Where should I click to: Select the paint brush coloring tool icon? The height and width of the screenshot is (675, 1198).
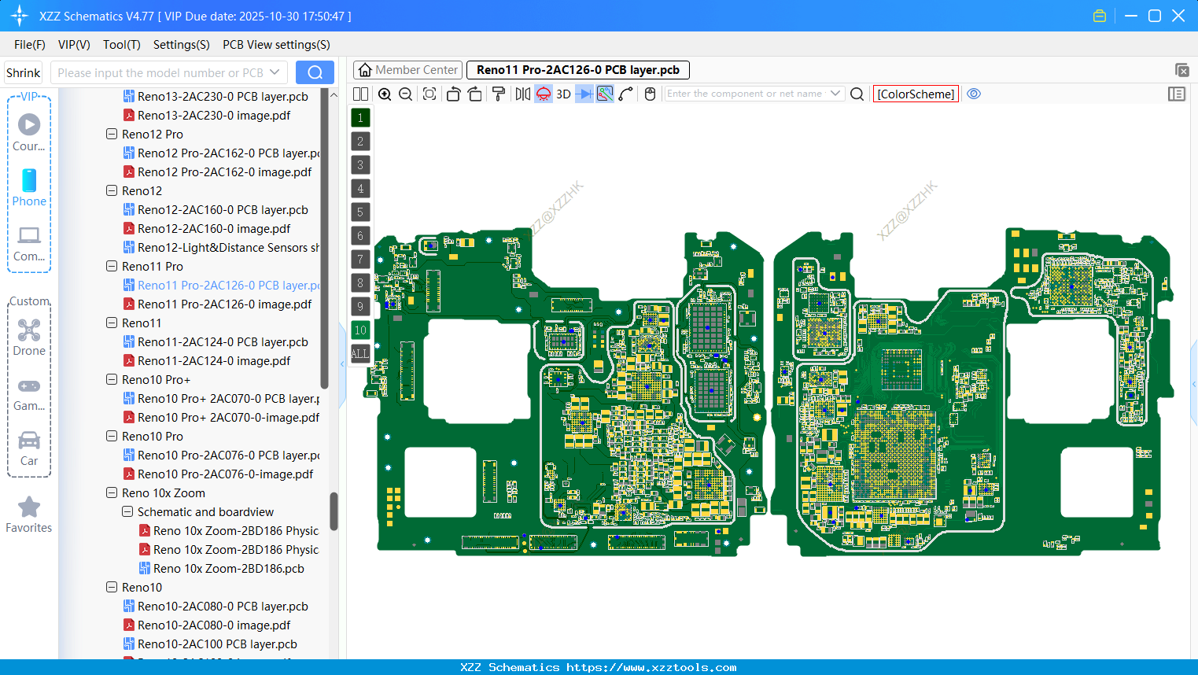497,94
